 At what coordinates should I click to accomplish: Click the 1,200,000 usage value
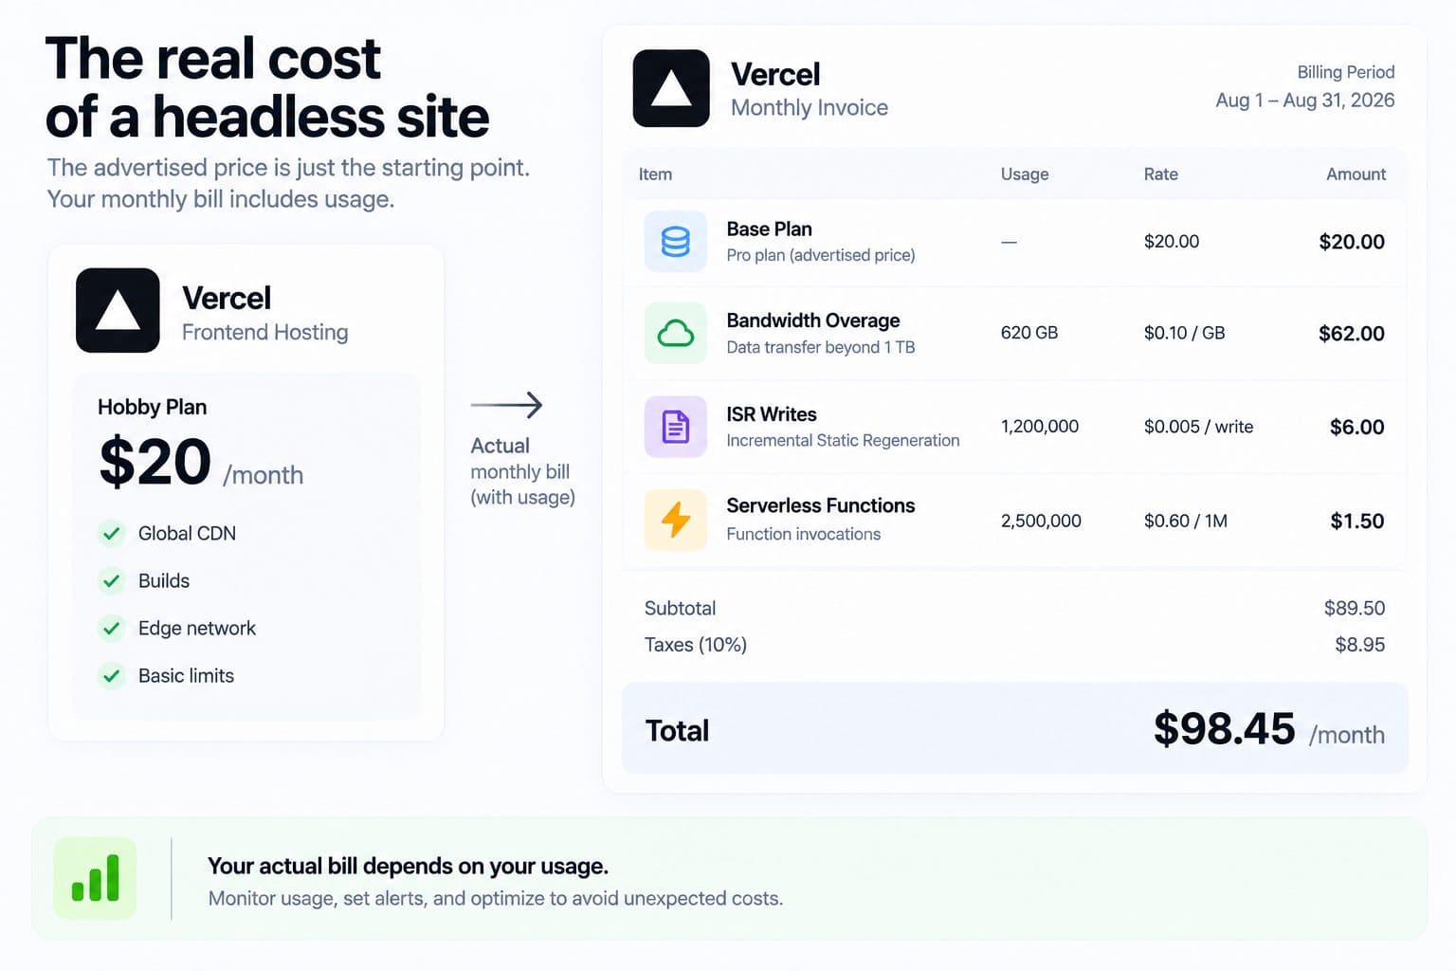pyautogui.click(x=1040, y=427)
